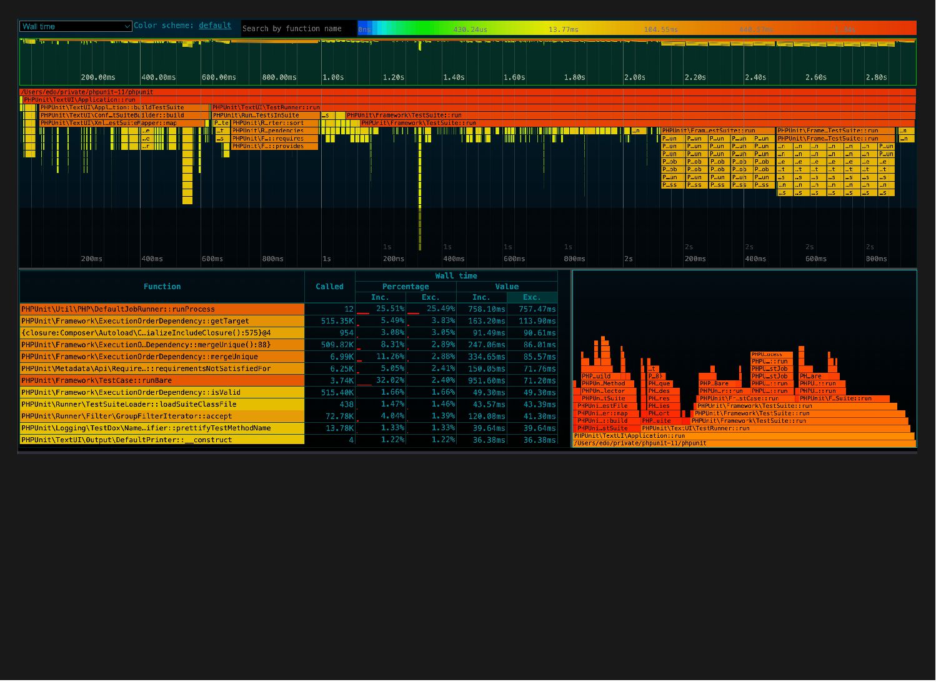The width and height of the screenshot is (936, 682).
Task: Select GroupFilterIterator::accept function row
Action: coord(162,416)
